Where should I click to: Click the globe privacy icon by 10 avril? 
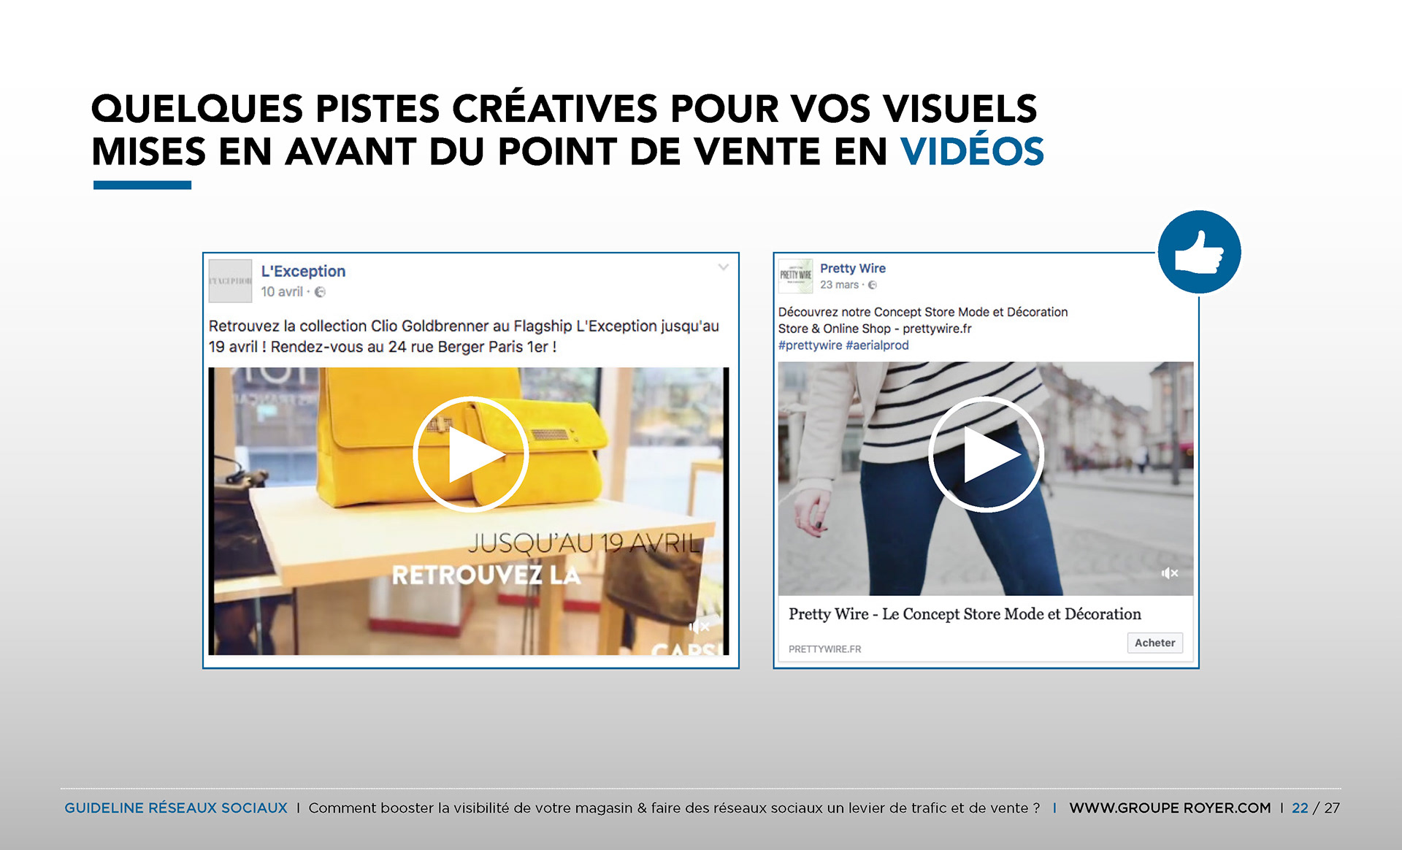click(320, 292)
